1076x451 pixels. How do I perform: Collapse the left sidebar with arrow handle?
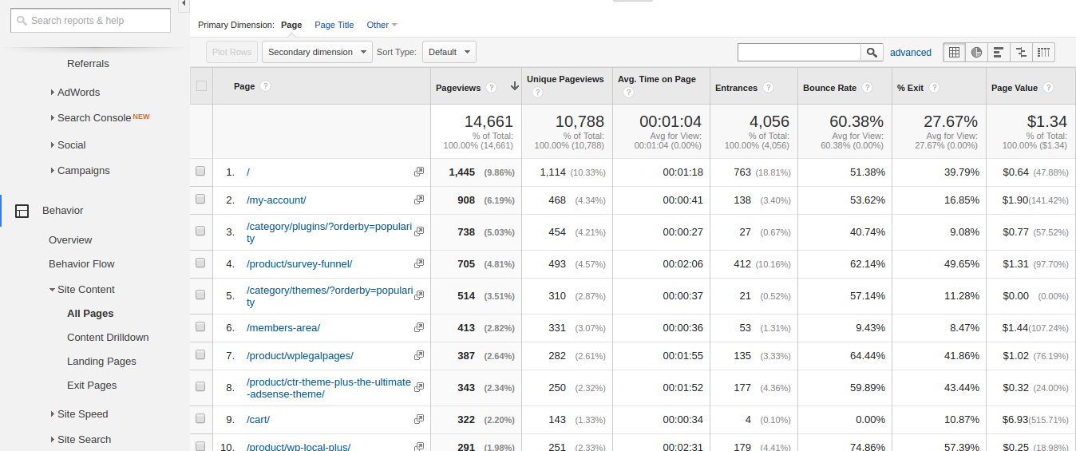184,5
